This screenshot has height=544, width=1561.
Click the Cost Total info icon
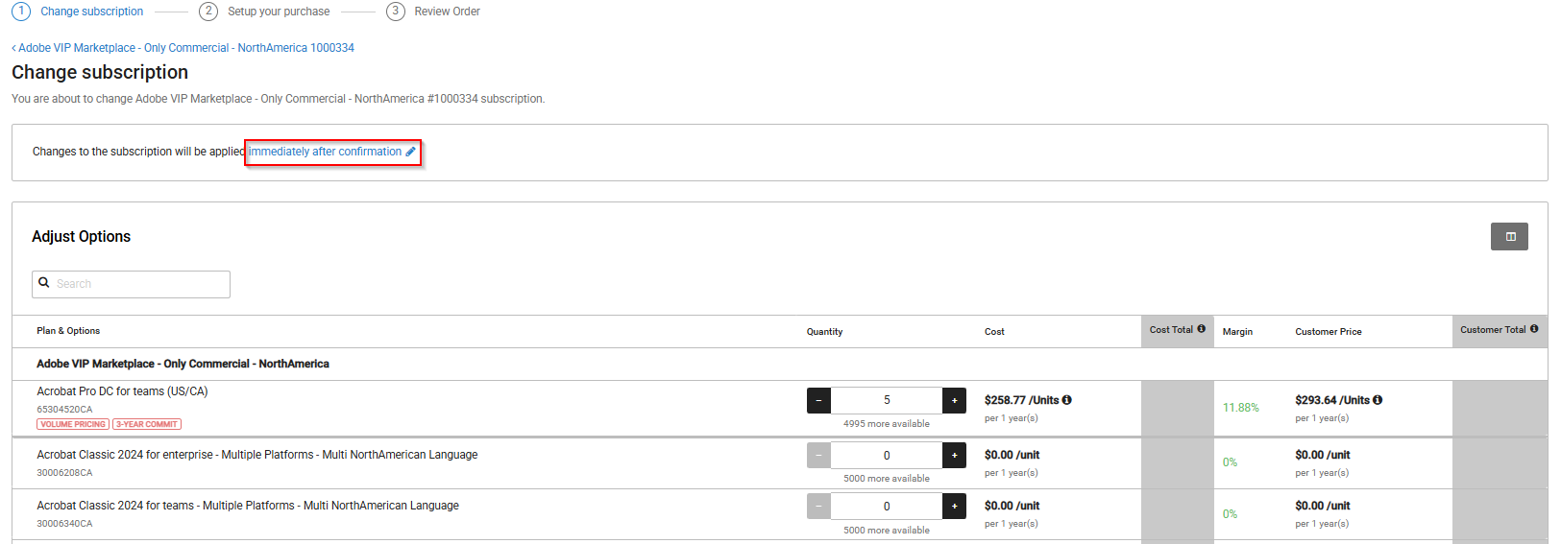point(1201,329)
